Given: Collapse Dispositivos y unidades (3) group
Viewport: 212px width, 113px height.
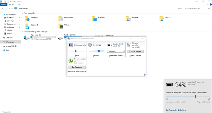Looking at the screenshot, I should (x=23, y=32).
